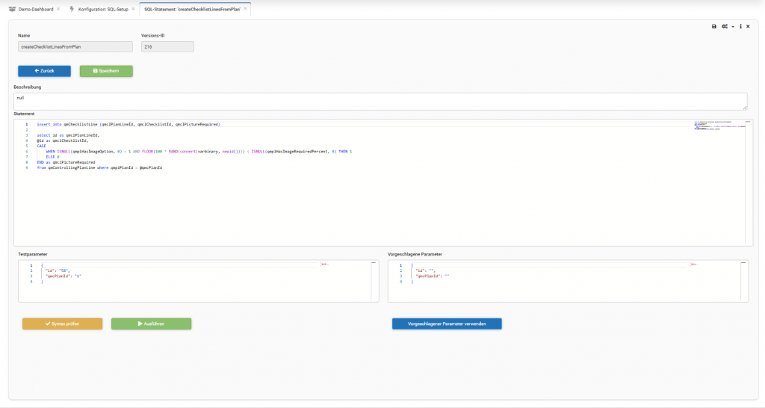This screenshot has width=765, height=408.
Task: Click the '"id": "58"' line in Testparameter
Action: coord(58,271)
